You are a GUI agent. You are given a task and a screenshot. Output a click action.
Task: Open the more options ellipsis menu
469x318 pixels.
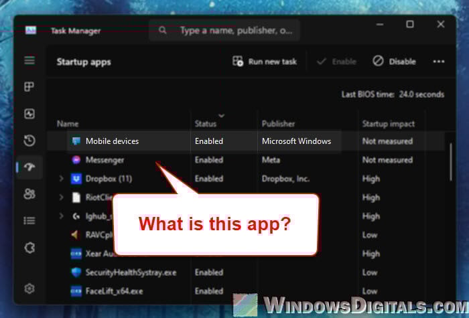pos(438,62)
